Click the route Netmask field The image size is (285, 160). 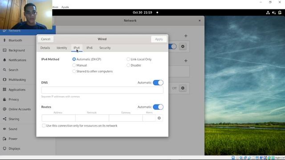pyautogui.click(x=92, y=118)
